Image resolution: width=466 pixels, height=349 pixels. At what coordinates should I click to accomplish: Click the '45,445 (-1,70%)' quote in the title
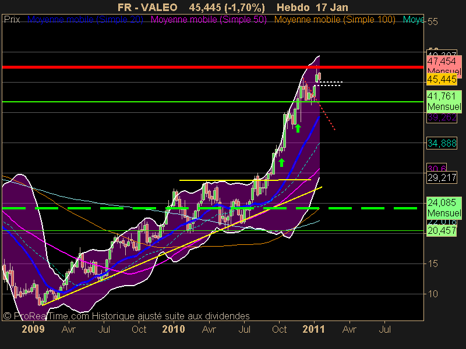[227, 7]
